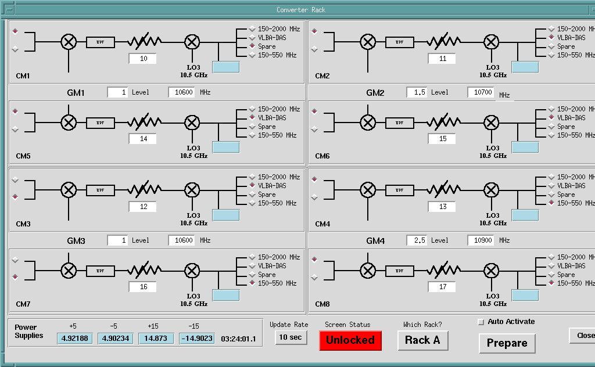Open the Update Rate 10 sec selector
The width and height of the screenshot is (595, 367).
tap(291, 337)
